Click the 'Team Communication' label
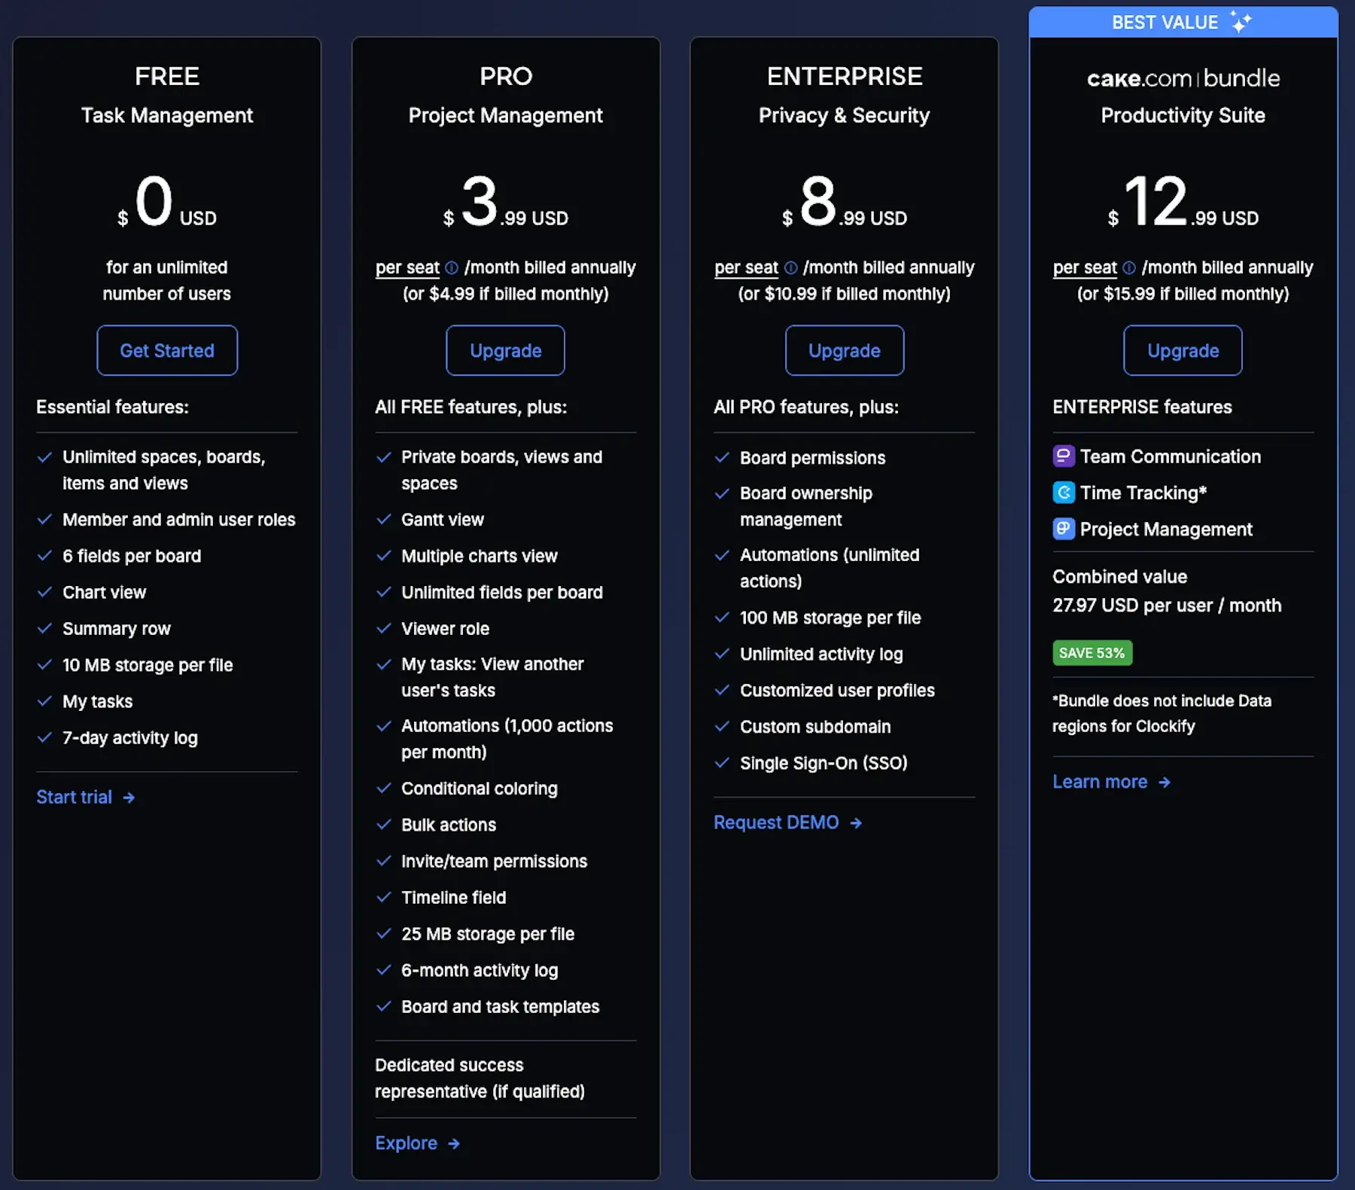 pos(1171,456)
